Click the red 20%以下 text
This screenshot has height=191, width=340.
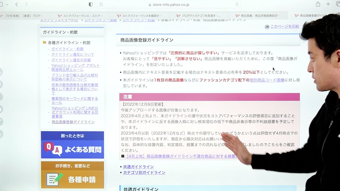251,72
